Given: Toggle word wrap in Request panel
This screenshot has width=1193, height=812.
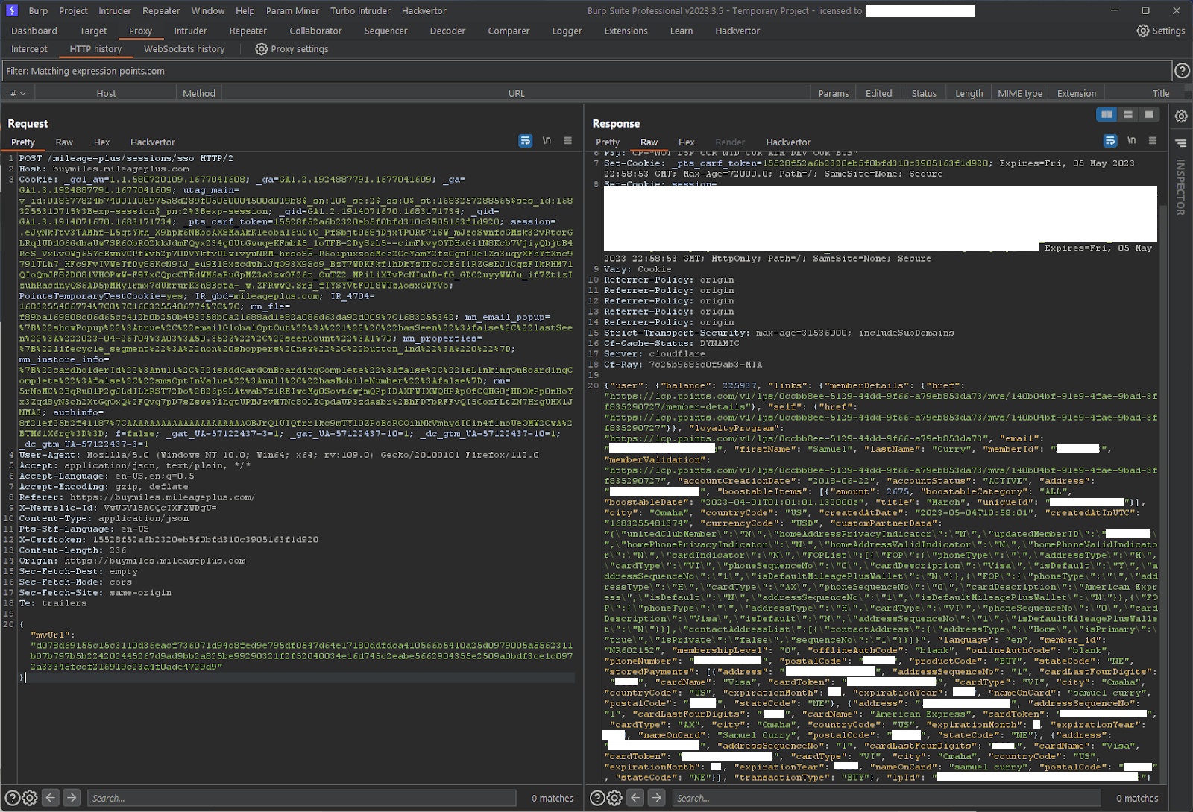Looking at the screenshot, I should (526, 141).
